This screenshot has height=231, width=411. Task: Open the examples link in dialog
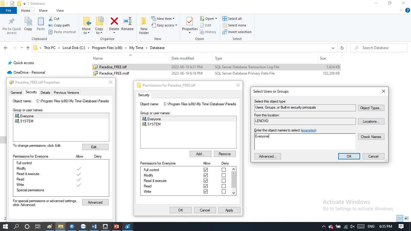308,130
